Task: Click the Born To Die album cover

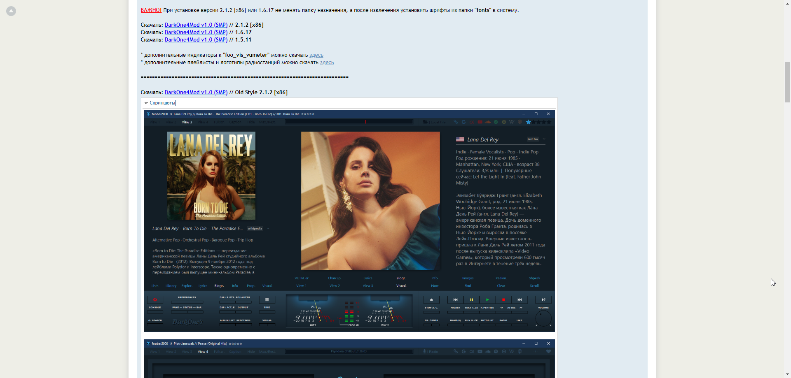Action: (x=211, y=176)
